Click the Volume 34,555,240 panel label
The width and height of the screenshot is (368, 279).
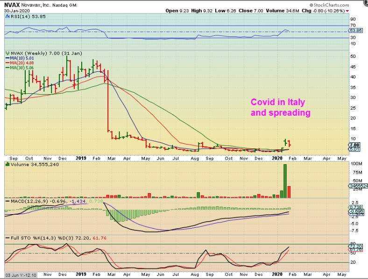pyautogui.click(x=35, y=165)
